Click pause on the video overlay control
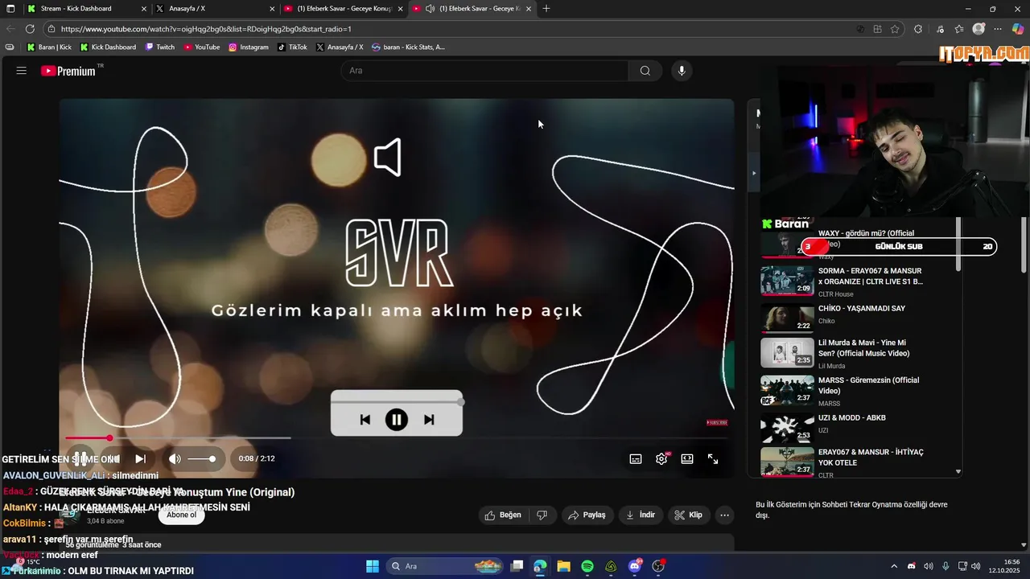This screenshot has height=579, width=1030. [x=396, y=419]
